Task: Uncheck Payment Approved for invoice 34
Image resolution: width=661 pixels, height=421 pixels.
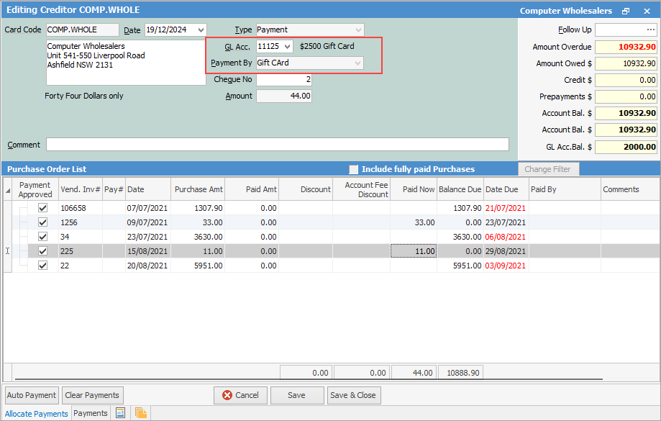Action: coord(42,237)
